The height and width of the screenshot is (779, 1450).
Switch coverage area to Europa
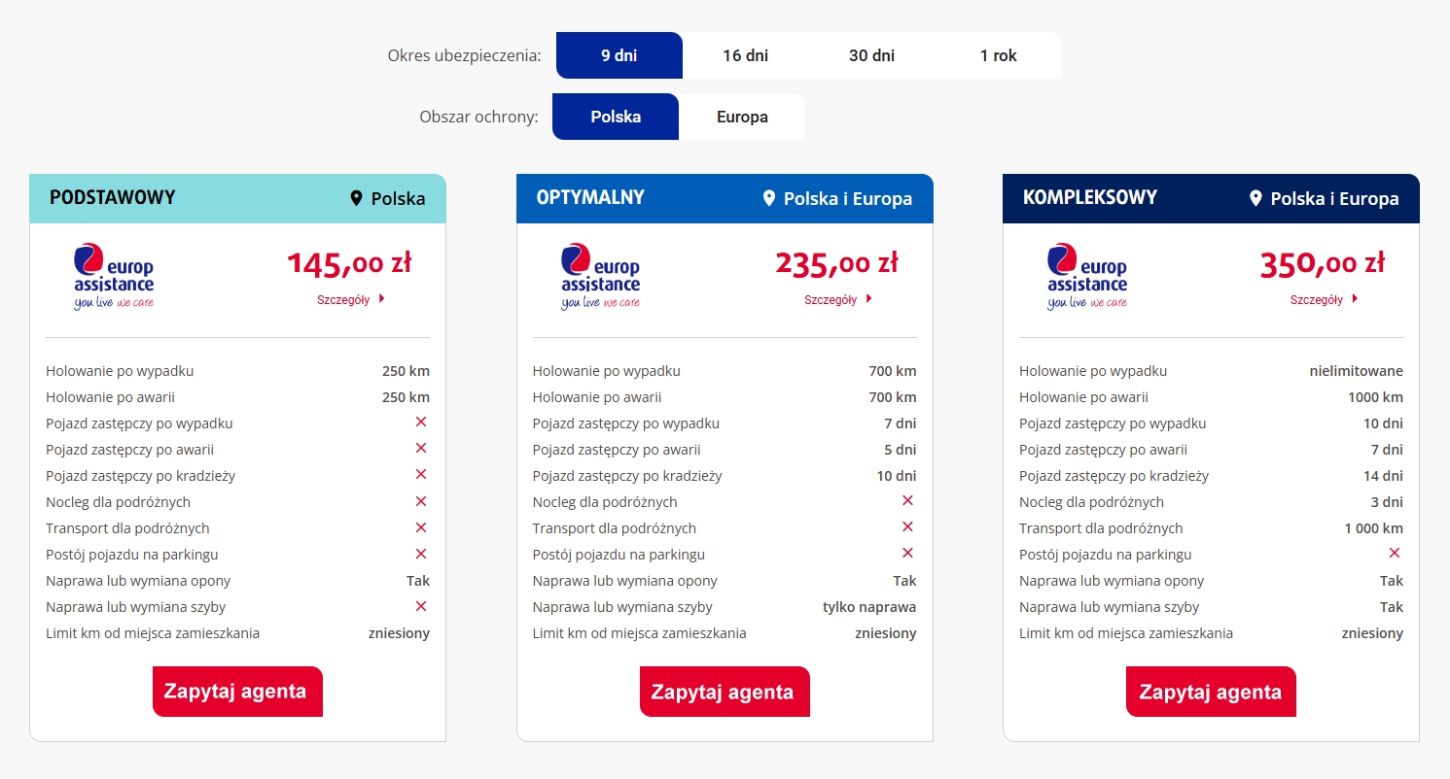(x=742, y=117)
